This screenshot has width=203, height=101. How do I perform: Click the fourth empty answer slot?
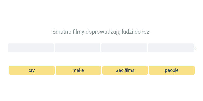(171, 48)
